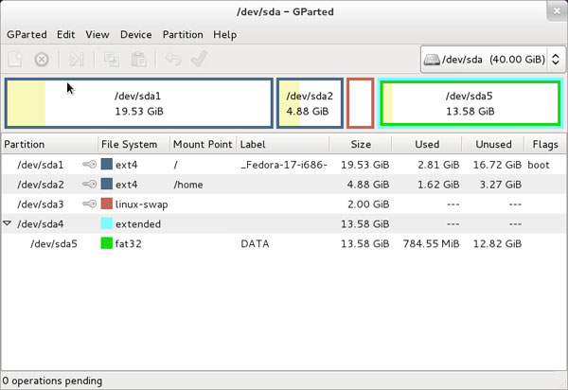
Task: Click the blue ext4 color swatch for /dev/sda2
Action: [106, 184]
